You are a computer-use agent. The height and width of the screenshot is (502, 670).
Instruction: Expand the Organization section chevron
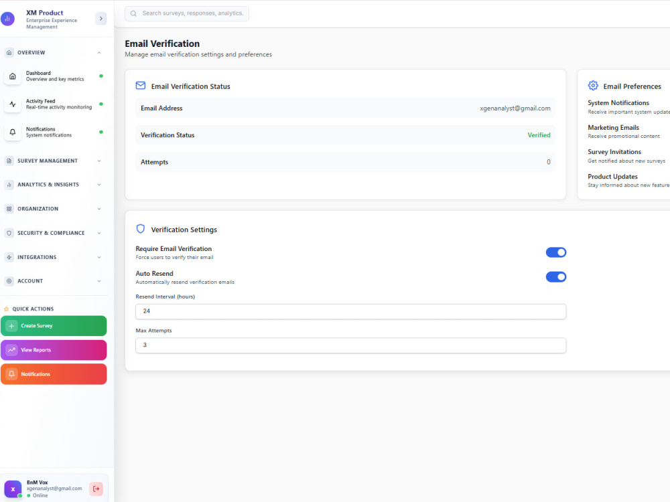click(x=99, y=209)
